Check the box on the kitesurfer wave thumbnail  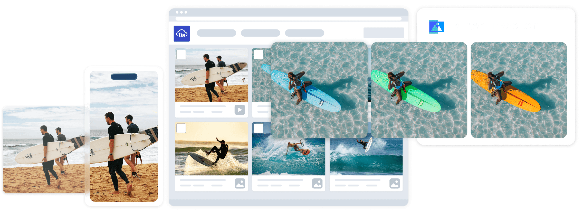tap(258, 128)
